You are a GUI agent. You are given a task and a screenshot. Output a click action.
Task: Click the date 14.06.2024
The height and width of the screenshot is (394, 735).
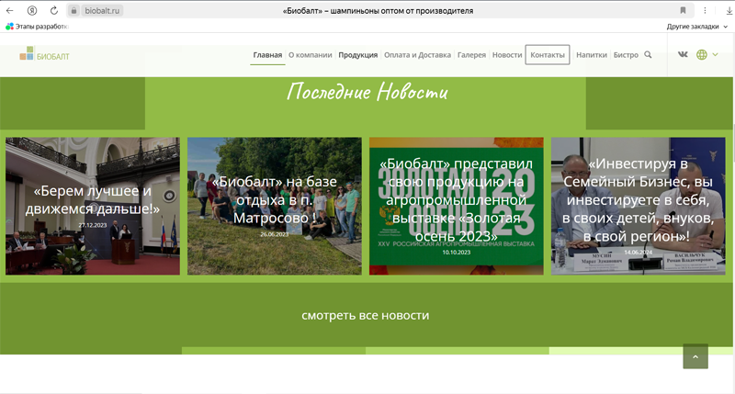(x=639, y=253)
